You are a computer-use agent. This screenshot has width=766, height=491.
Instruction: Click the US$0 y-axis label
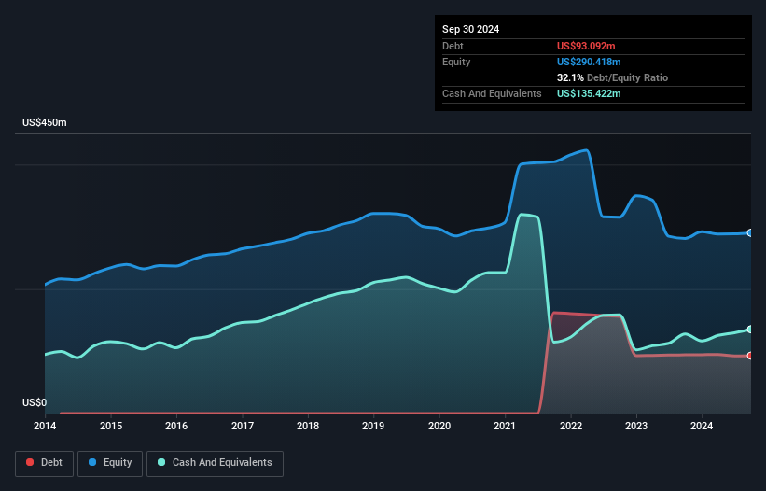(35, 403)
